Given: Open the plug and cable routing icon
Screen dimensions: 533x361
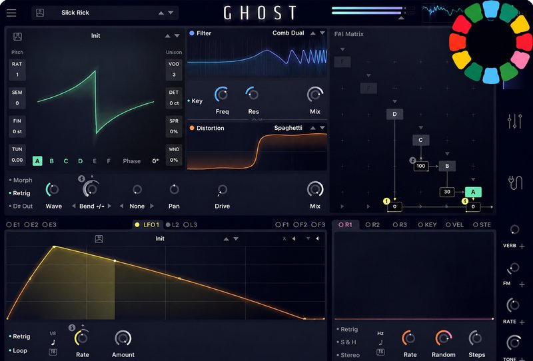Looking at the screenshot, I should tap(515, 183).
